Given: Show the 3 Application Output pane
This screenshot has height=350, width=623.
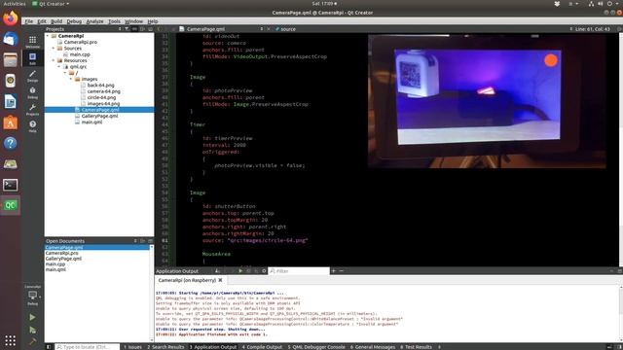Looking at the screenshot, I should [212, 347].
